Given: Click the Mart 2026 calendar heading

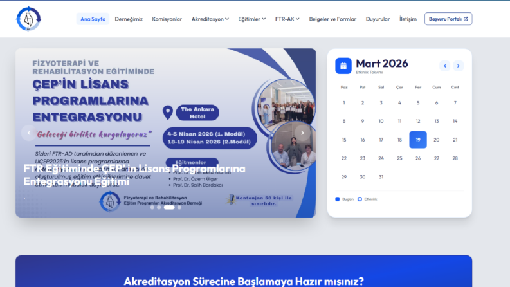Looking at the screenshot, I should click(382, 64).
